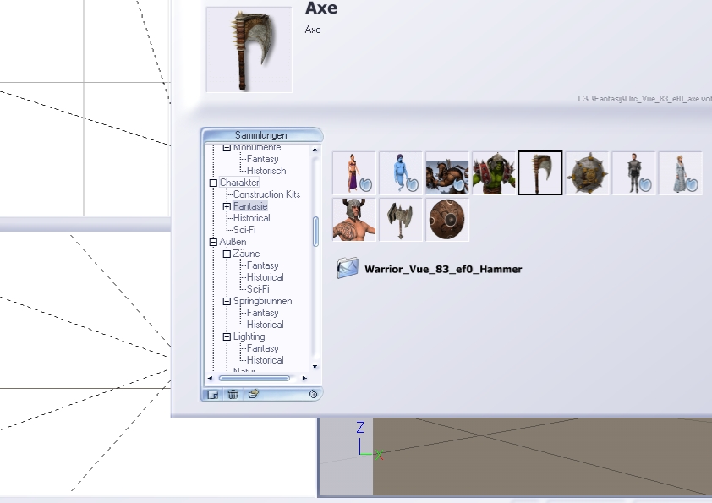Select Sci-Fi under Zäune
Viewport: 712px width, 503px height.
258,289
